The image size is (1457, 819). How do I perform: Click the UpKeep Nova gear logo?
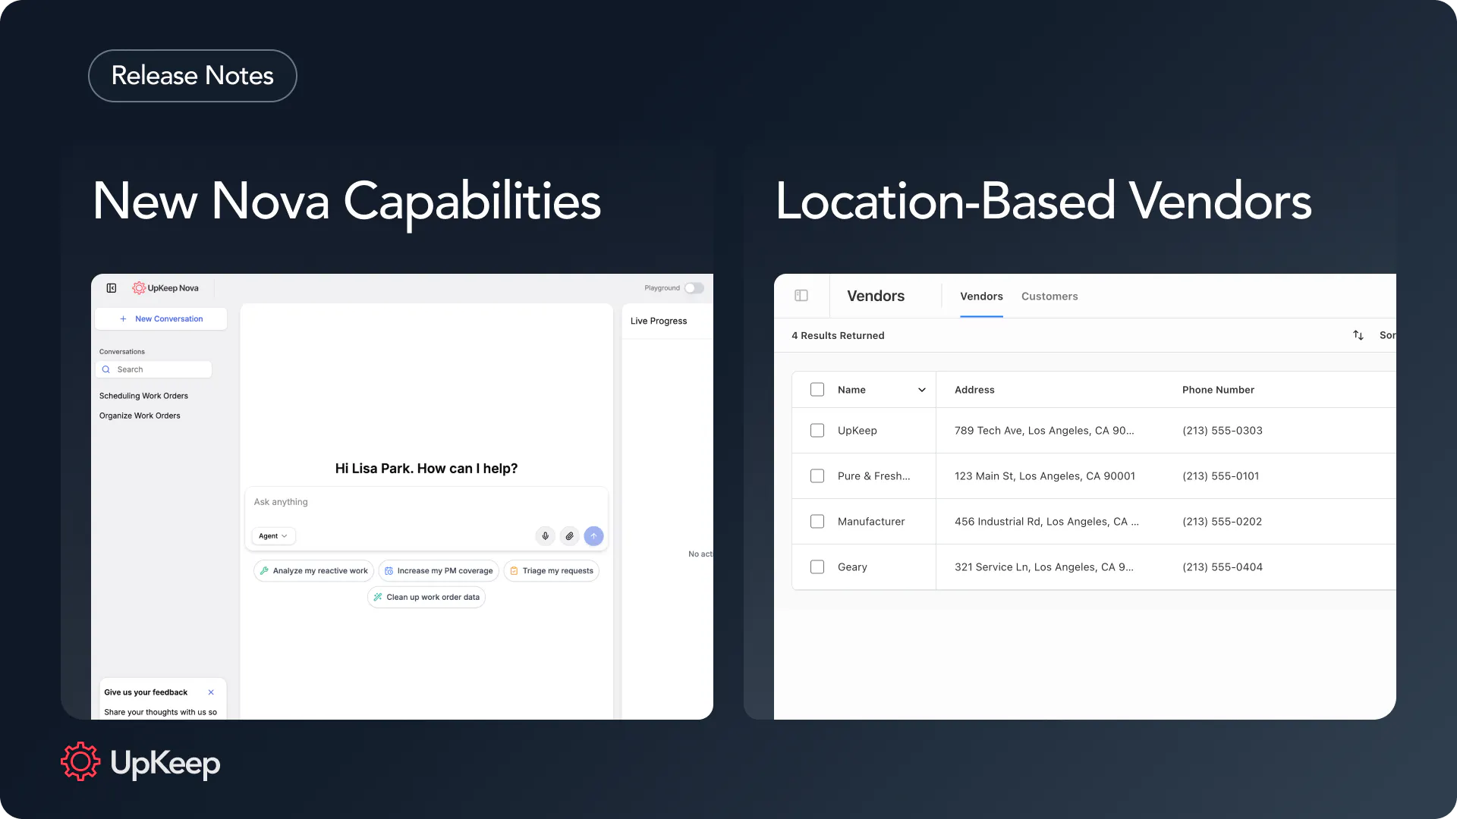click(x=139, y=288)
